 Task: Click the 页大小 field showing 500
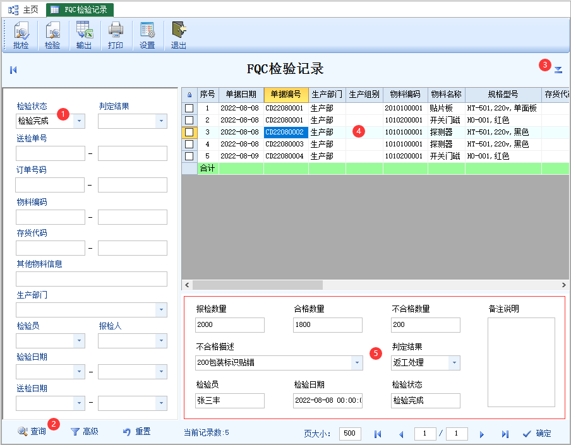[350, 434]
